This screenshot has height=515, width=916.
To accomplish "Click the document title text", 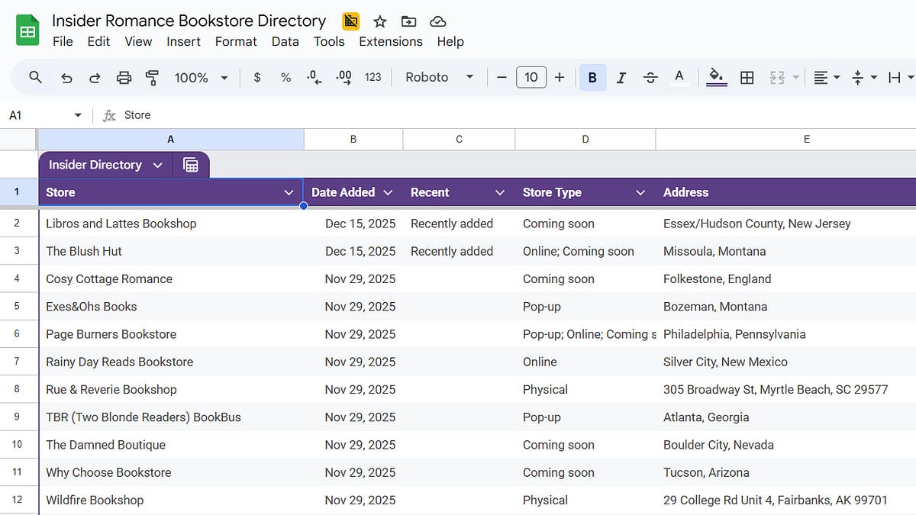I will 189,21.
